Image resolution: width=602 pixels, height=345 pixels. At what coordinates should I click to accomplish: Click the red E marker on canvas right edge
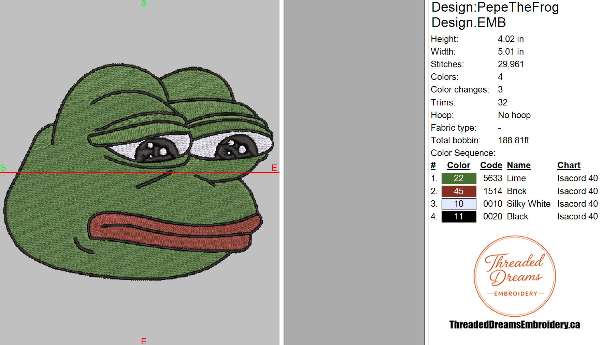[274, 168]
